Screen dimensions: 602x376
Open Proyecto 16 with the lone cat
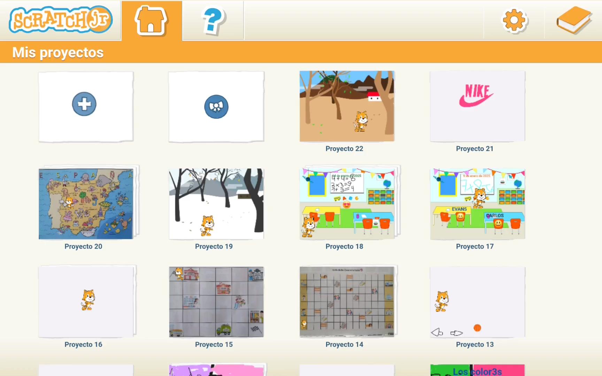point(86,302)
